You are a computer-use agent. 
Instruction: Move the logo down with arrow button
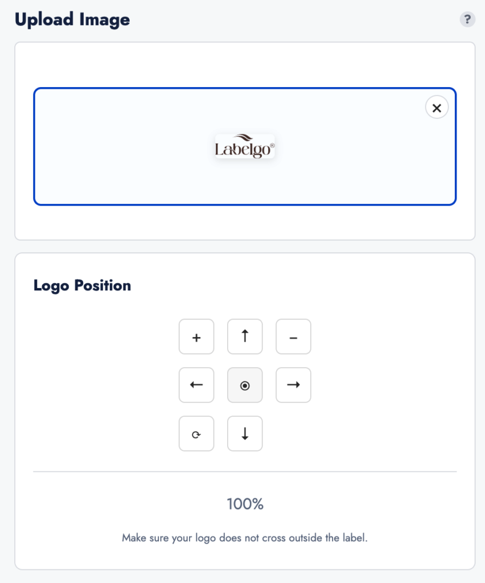(x=245, y=434)
